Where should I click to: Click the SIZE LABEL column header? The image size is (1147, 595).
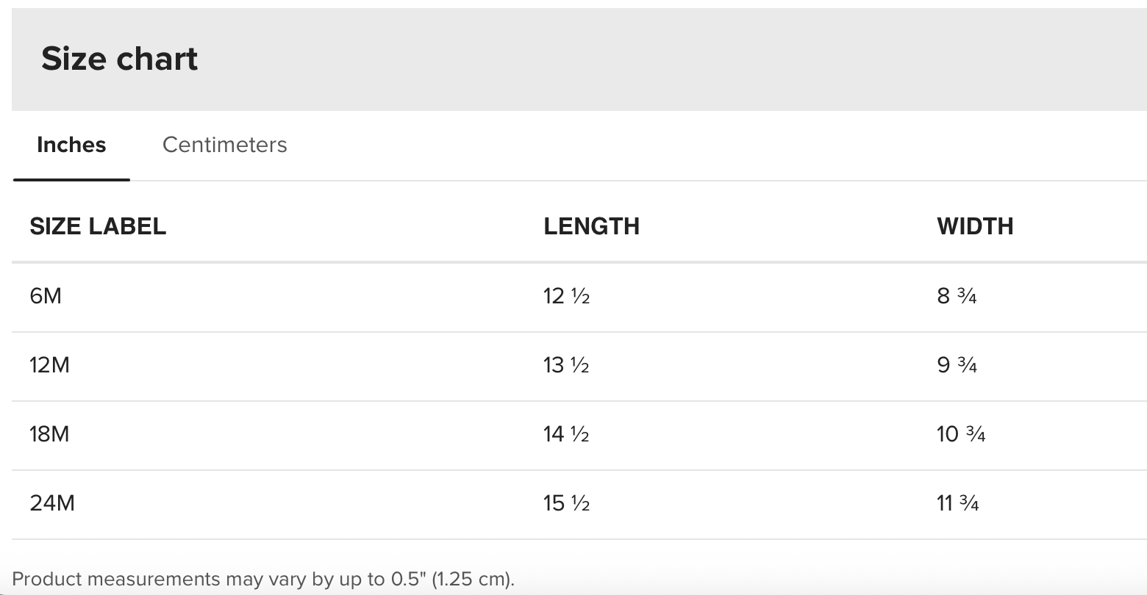(x=98, y=226)
